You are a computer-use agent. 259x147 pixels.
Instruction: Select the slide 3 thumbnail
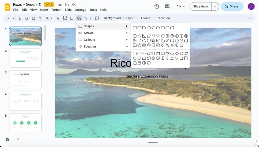[25, 80]
